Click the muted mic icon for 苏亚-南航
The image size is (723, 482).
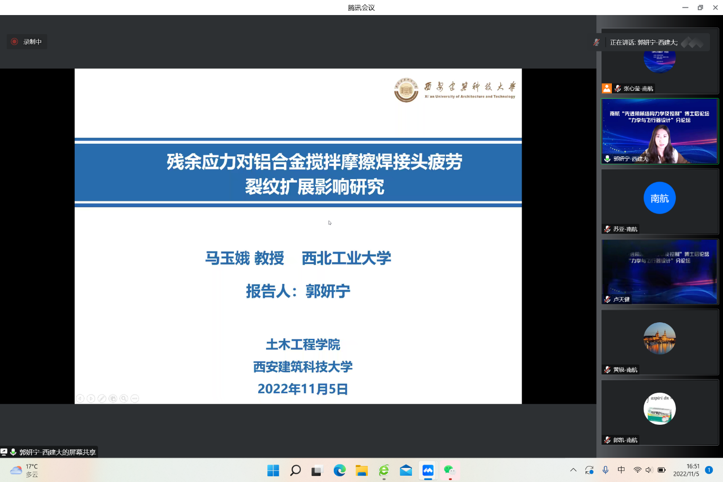pos(607,229)
